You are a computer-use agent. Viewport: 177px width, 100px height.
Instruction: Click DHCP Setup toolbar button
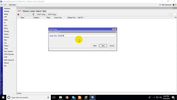(52, 14)
